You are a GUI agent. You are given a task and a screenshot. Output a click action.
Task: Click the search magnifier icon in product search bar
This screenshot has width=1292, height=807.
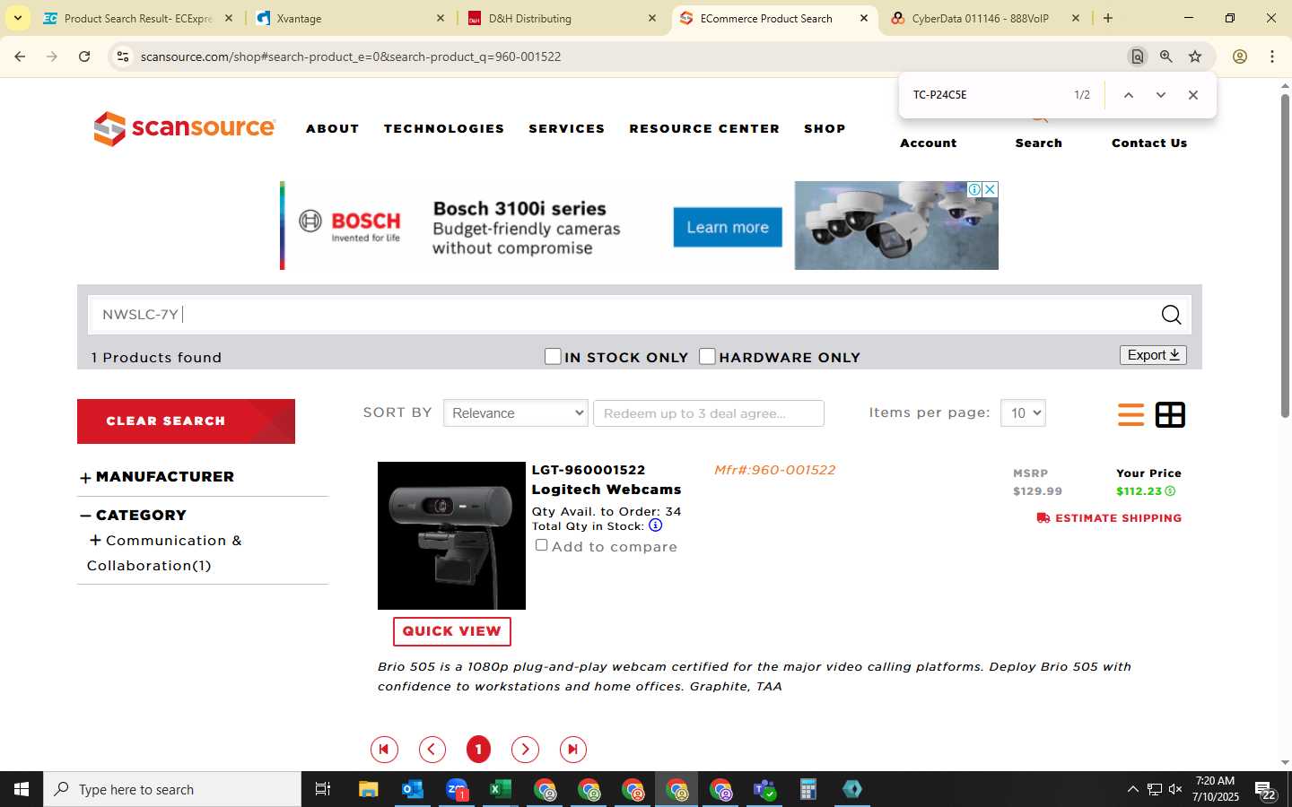click(1171, 315)
